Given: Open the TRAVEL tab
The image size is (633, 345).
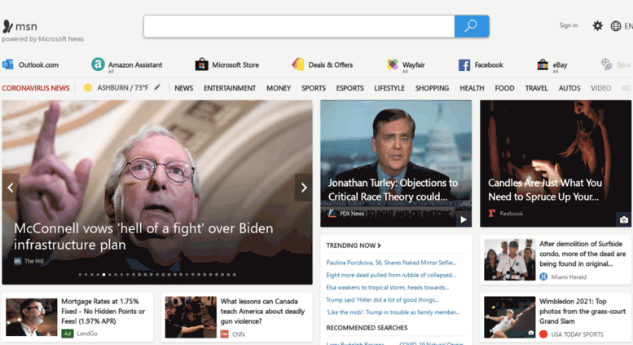Looking at the screenshot, I should pyautogui.click(x=536, y=88).
